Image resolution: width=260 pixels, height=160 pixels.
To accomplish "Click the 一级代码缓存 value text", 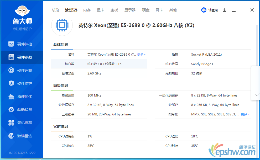I will point(214,95).
